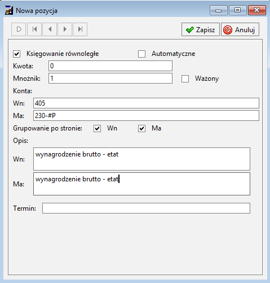Click the Grupowanie po stronie: label
This screenshot has width=270, height=283.
47,128
